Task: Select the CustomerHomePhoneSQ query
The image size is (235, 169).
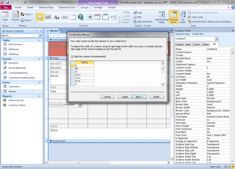Action: 22,78
